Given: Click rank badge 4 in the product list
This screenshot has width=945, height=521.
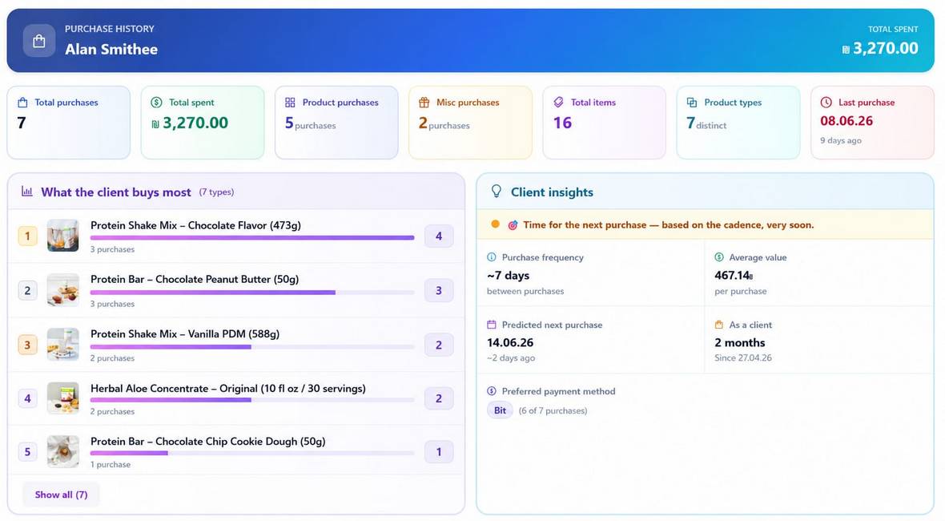Looking at the screenshot, I should click(27, 398).
